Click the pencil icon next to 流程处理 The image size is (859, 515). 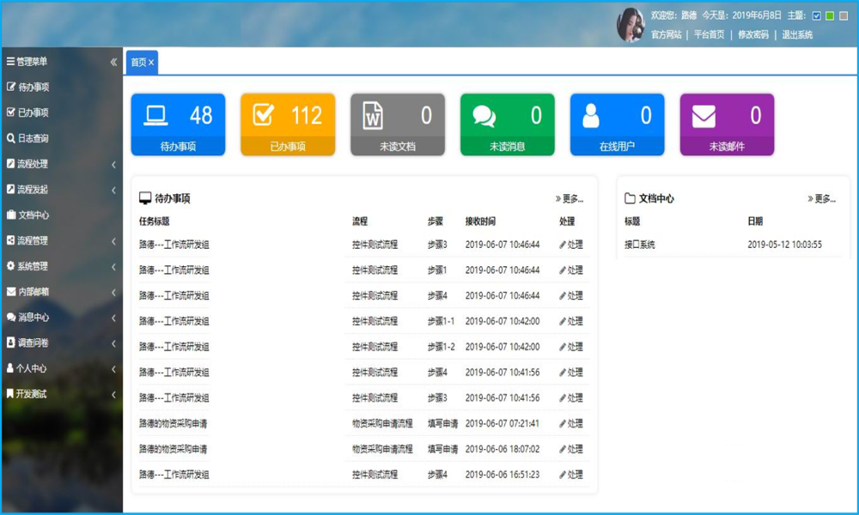[10, 163]
